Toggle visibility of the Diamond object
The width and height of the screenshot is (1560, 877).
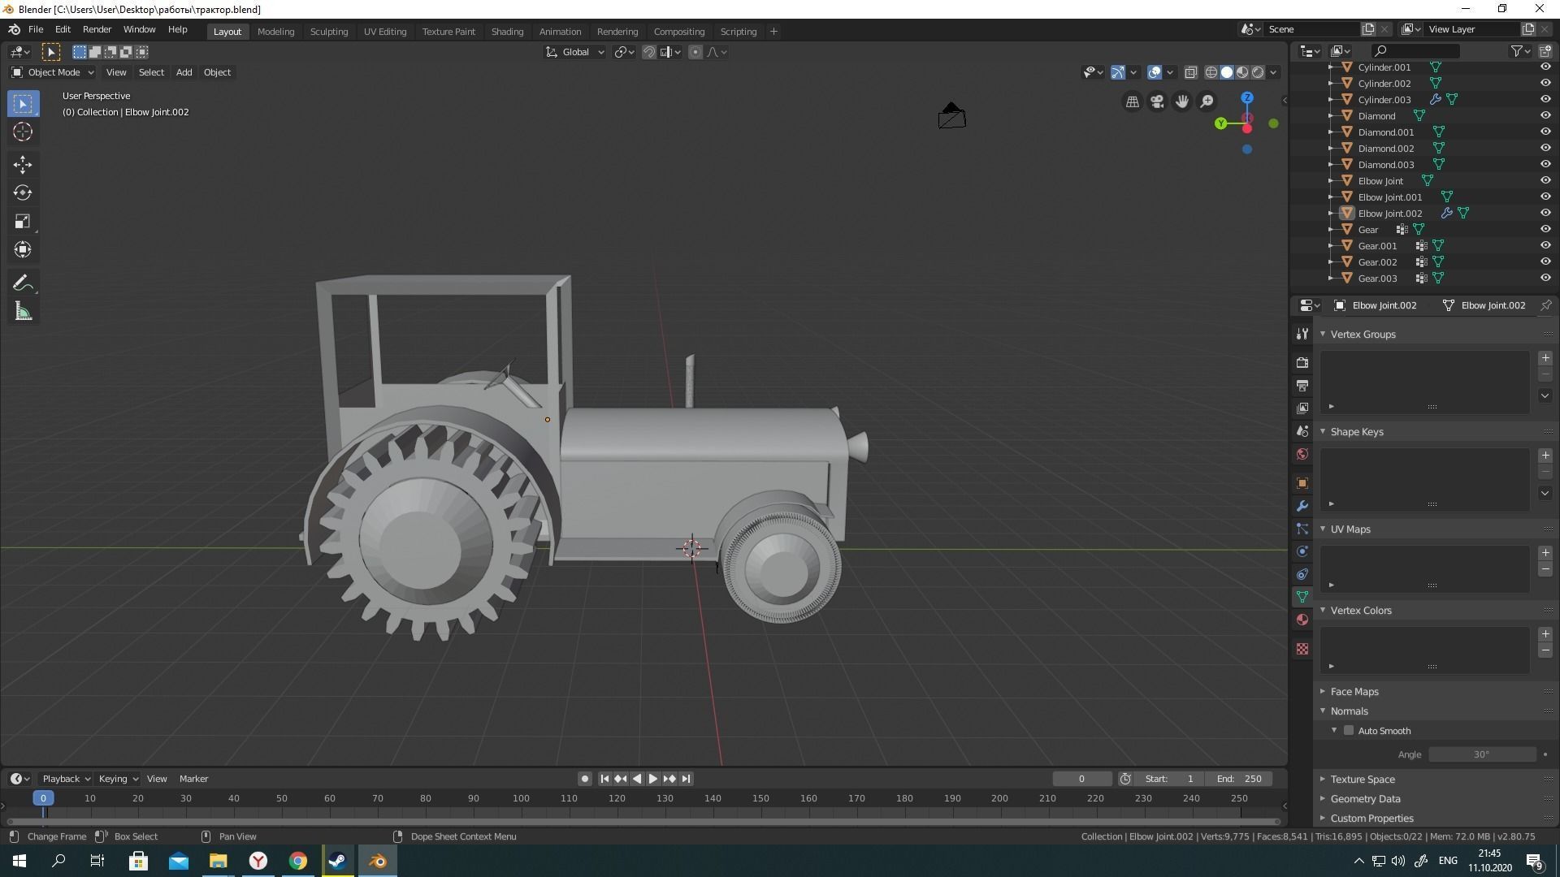[x=1545, y=115]
